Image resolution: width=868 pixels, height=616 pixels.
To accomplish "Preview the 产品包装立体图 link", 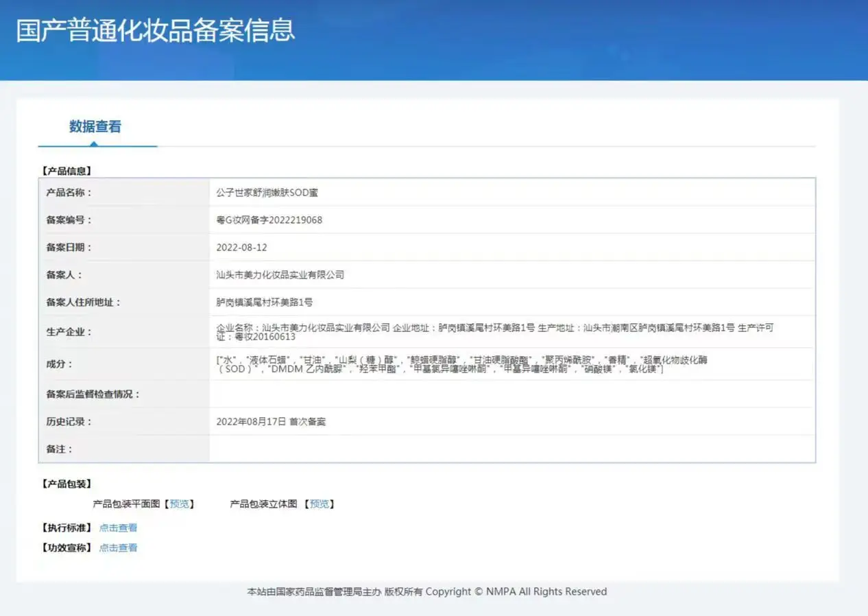I will click(320, 504).
